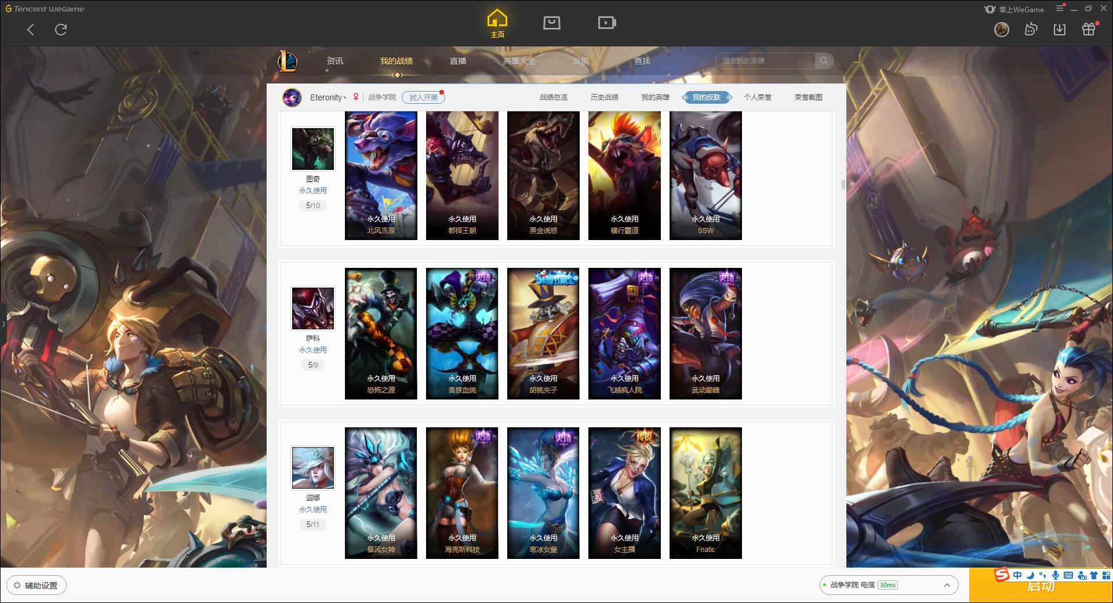1113x603 pixels.
Task: Open the SSW skin card
Action: click(705, 176)
